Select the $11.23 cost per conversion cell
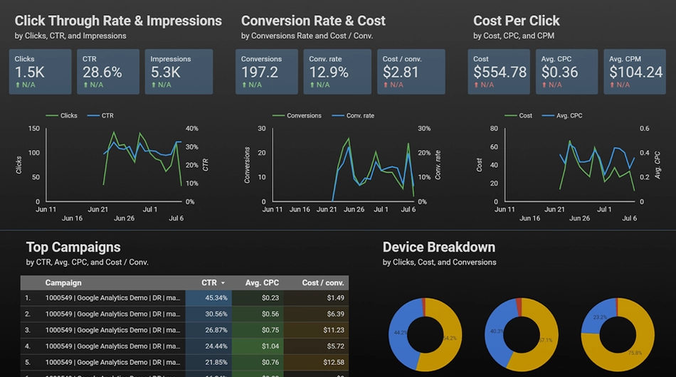 point(316,330)
